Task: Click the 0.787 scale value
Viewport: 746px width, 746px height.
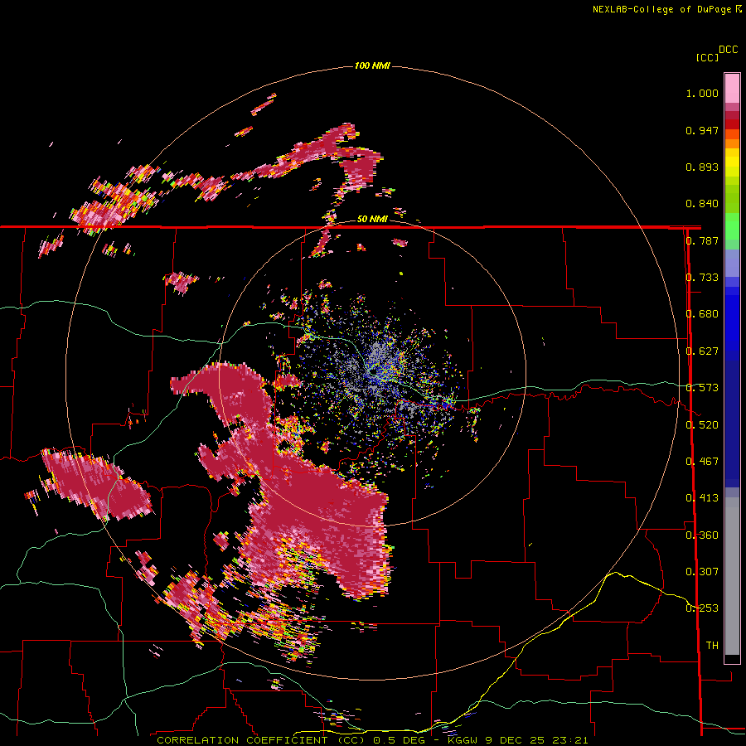Action: (702, 240)
